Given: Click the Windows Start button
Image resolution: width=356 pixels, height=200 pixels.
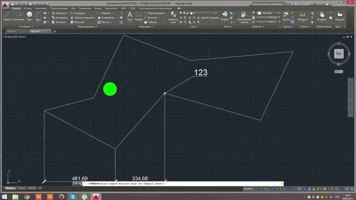Looking at the screenshot, I should pos(4,196).
